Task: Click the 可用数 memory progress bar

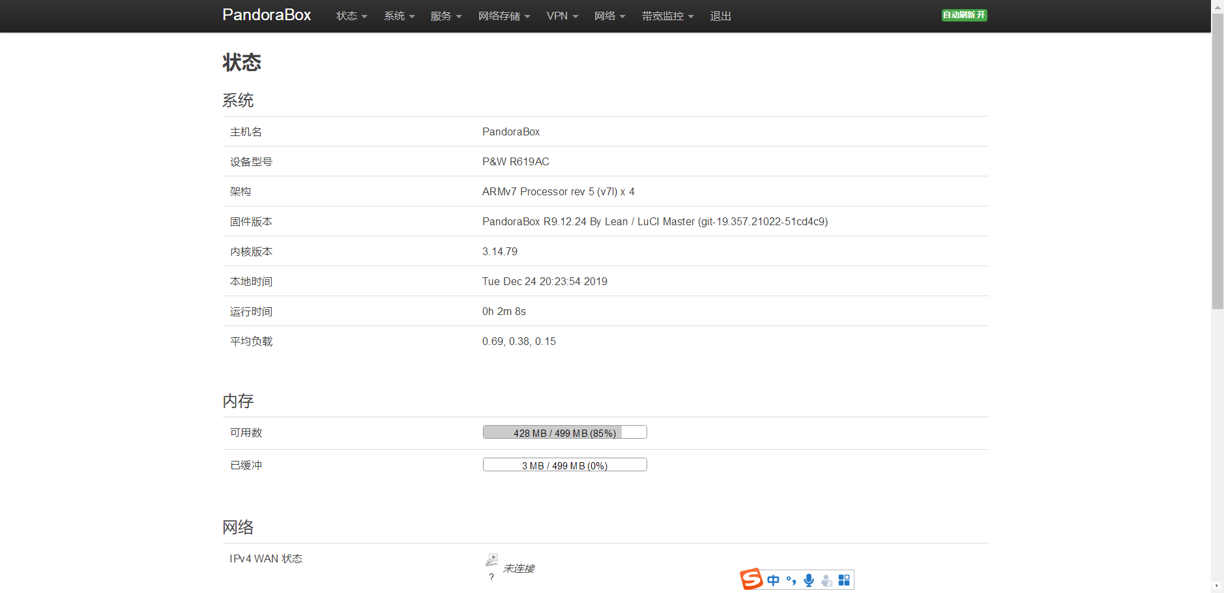Action: 564,432
